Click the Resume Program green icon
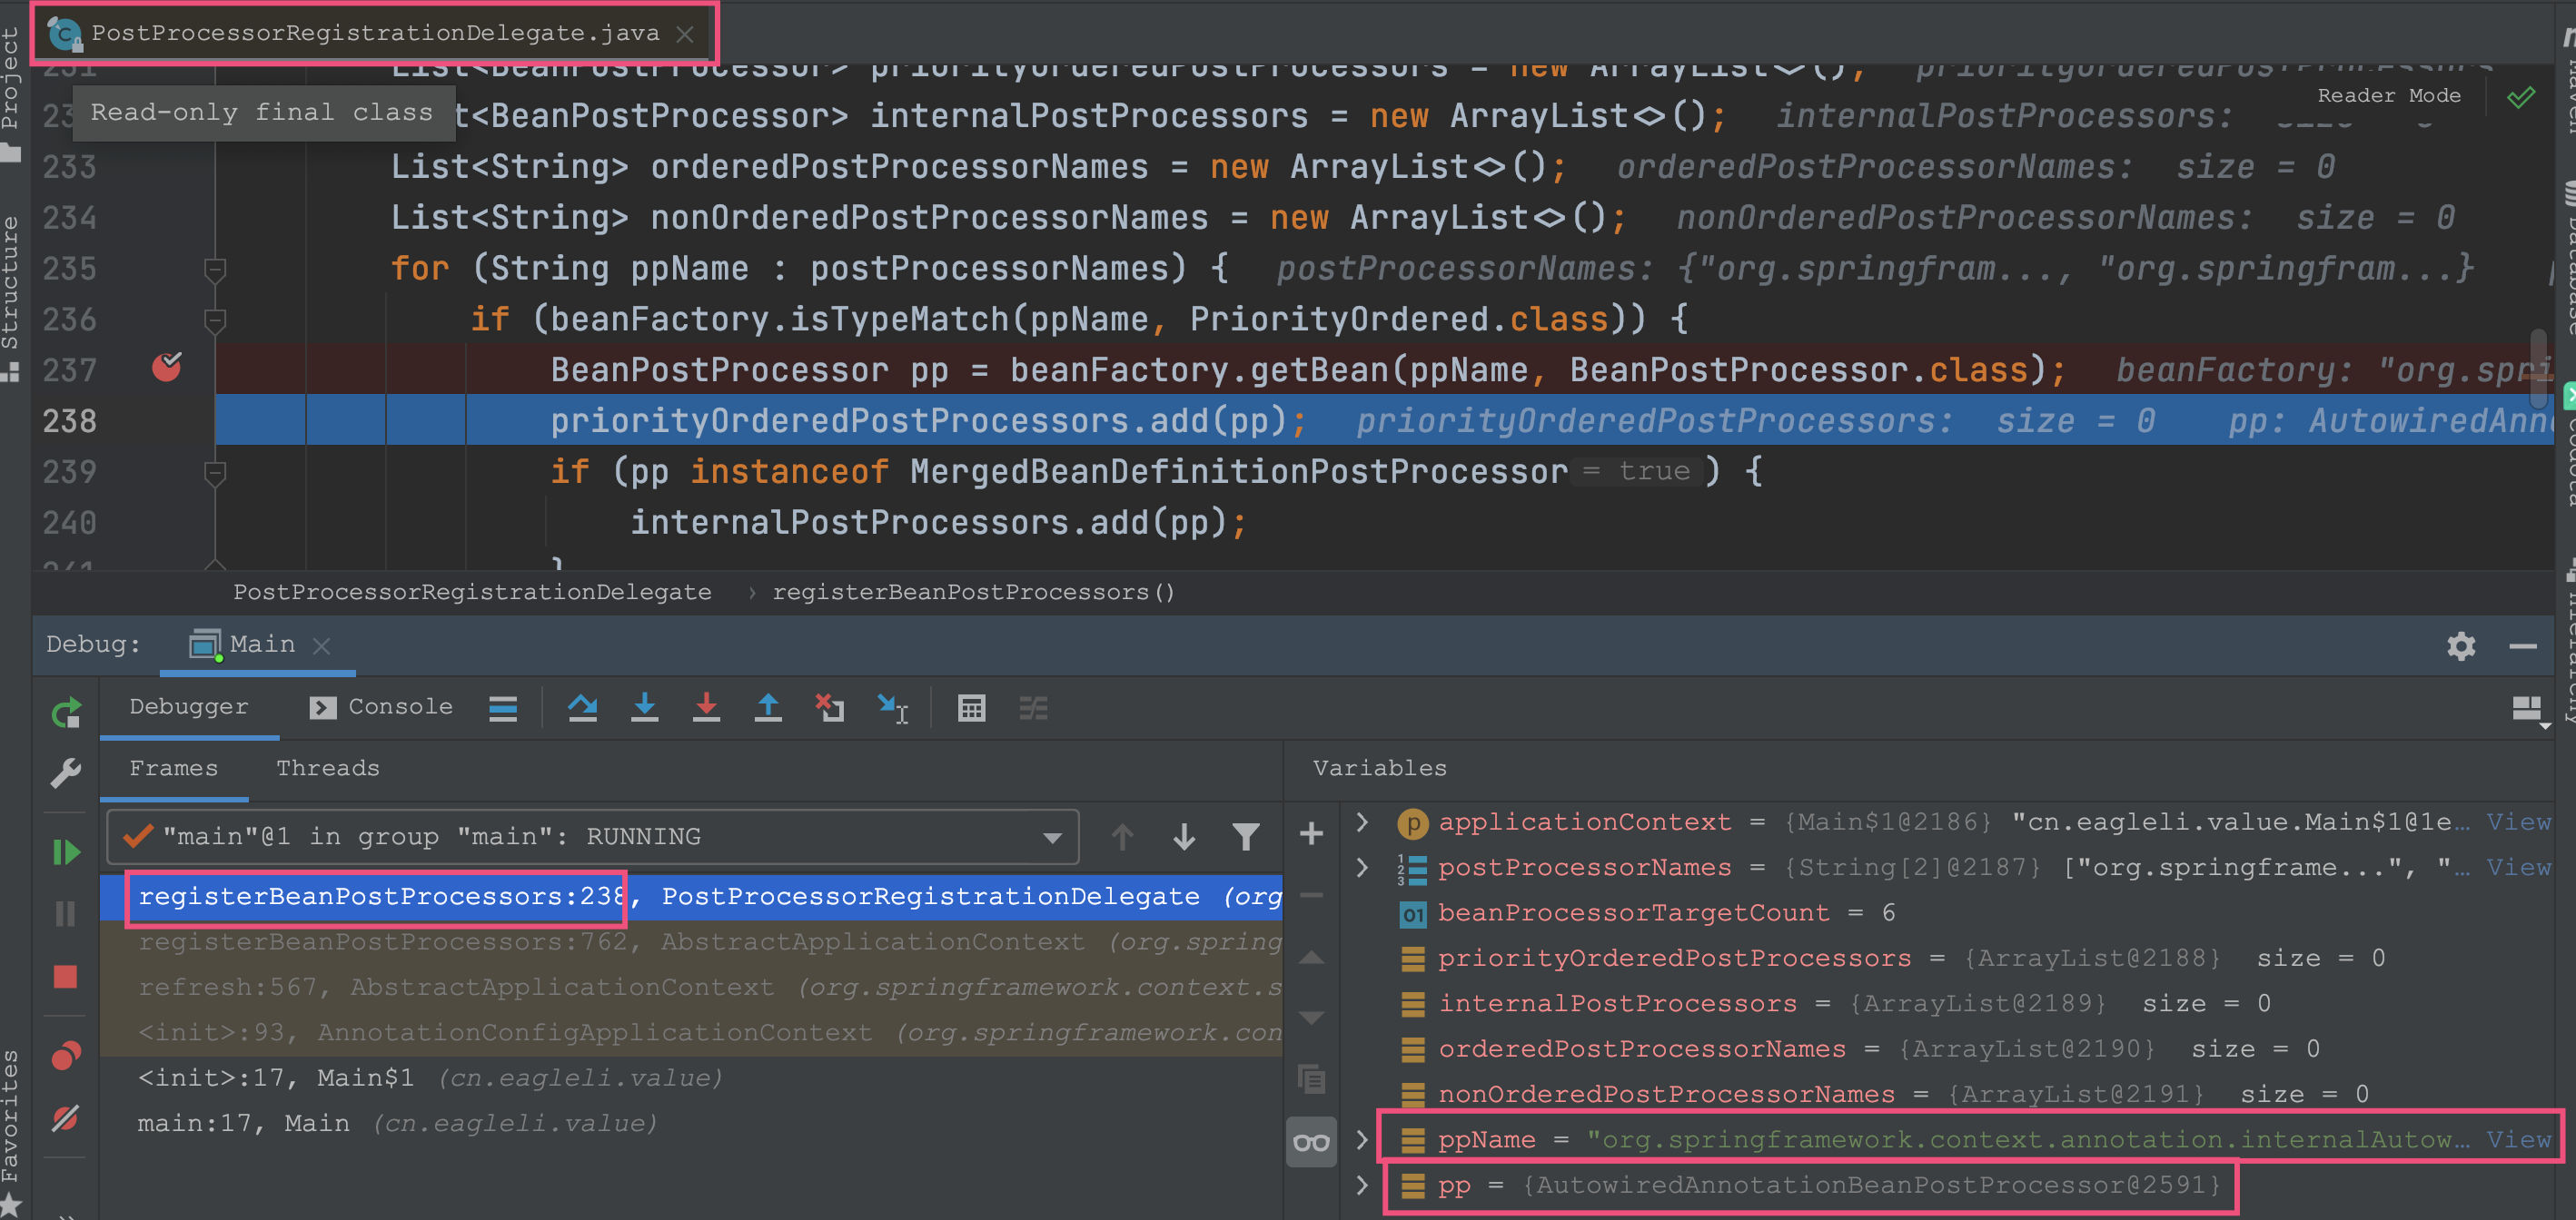The width and height of the screenshot is (2576, 1220). click(x=66, y=852)
